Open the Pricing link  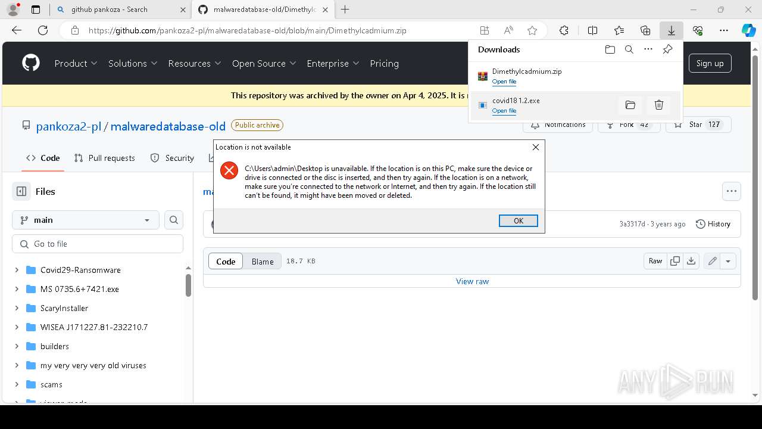pos(384,63)
